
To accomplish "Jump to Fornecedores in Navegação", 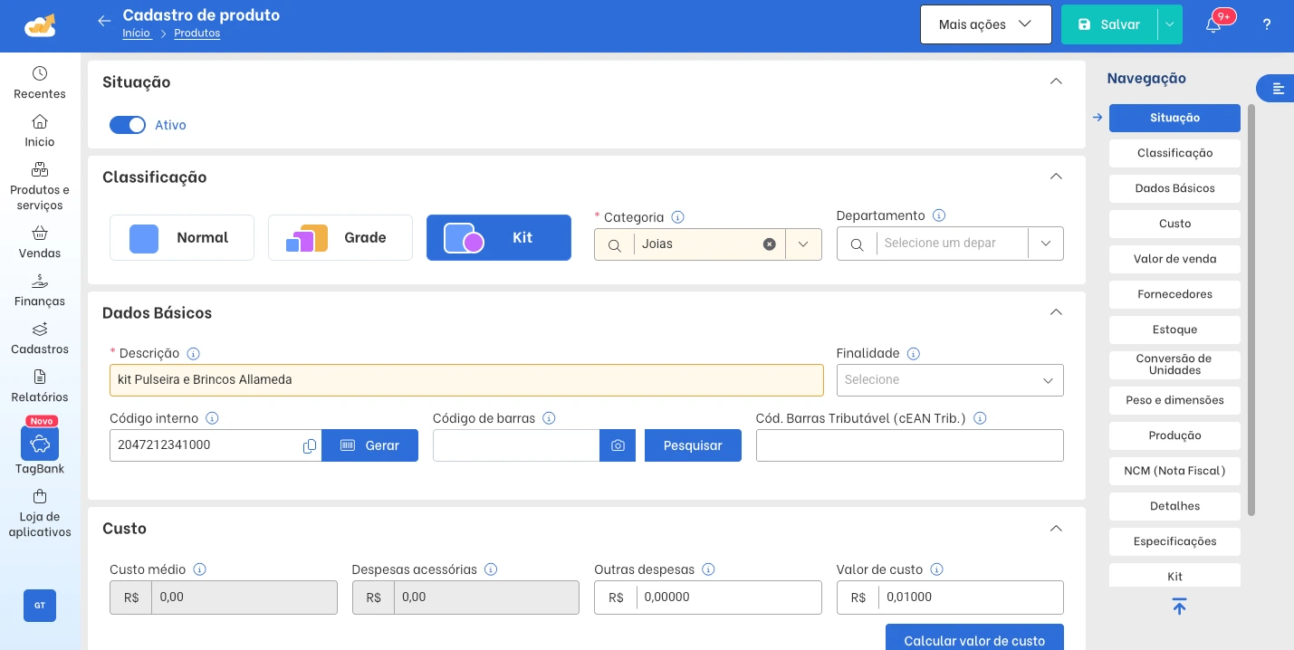I will pyautogui.click(x=1174, y=294).
